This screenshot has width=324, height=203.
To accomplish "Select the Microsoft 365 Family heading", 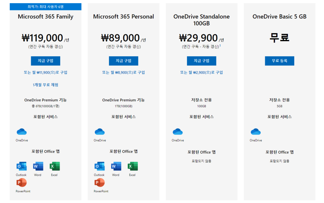I will 45,17.
